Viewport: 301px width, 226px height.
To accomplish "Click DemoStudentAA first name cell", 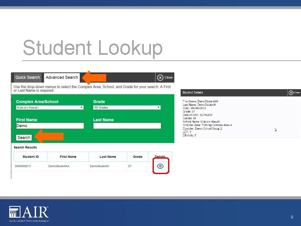I will pos(68,166).
